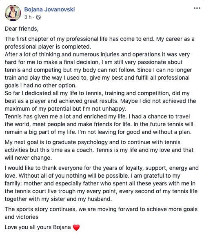
Task: Click the line beginning "After a lot of thinking"
Action: tap(97, 54)
